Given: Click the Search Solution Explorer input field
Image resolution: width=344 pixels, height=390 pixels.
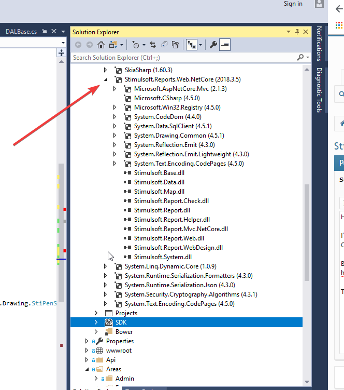Looking at the screenshot, I should [184, 58].
